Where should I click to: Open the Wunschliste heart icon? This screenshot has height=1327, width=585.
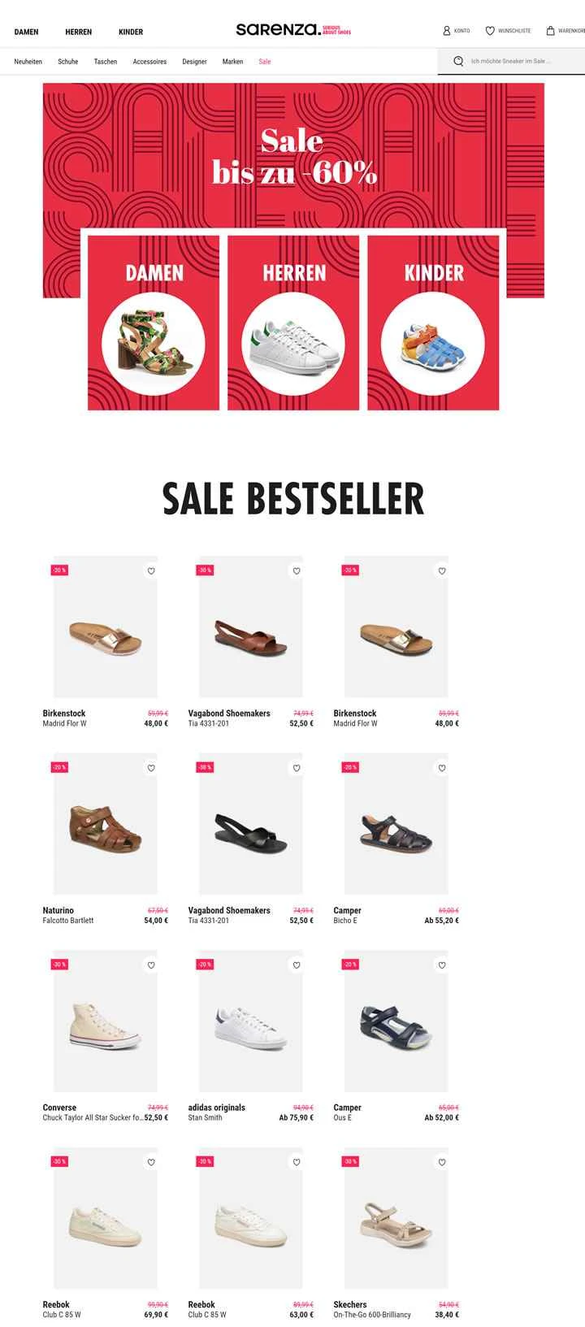point(490,31)
